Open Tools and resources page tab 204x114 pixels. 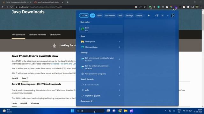38,35
